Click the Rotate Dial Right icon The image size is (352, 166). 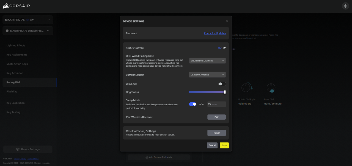coord(247,88)
